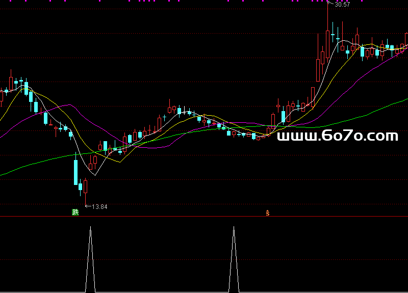Click the www.6o7o.com watermark text

(x=337, y=136)
